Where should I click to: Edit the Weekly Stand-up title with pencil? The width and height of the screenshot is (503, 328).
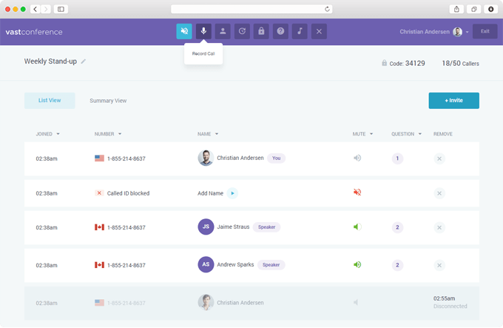[x=84, y=61]
